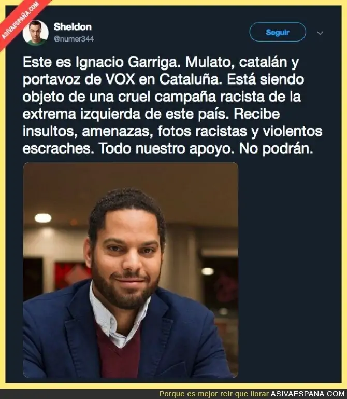Open Sheldon's profile avatar picture
This screenshot has height=399, width=347.
tap(36, 33)
